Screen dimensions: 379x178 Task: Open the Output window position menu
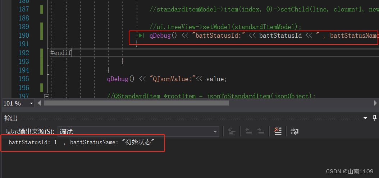[365, 118]
